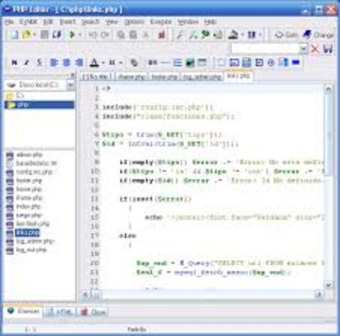Insert blue button form element icon
The image size is (340, 336).
pos(296,62)
